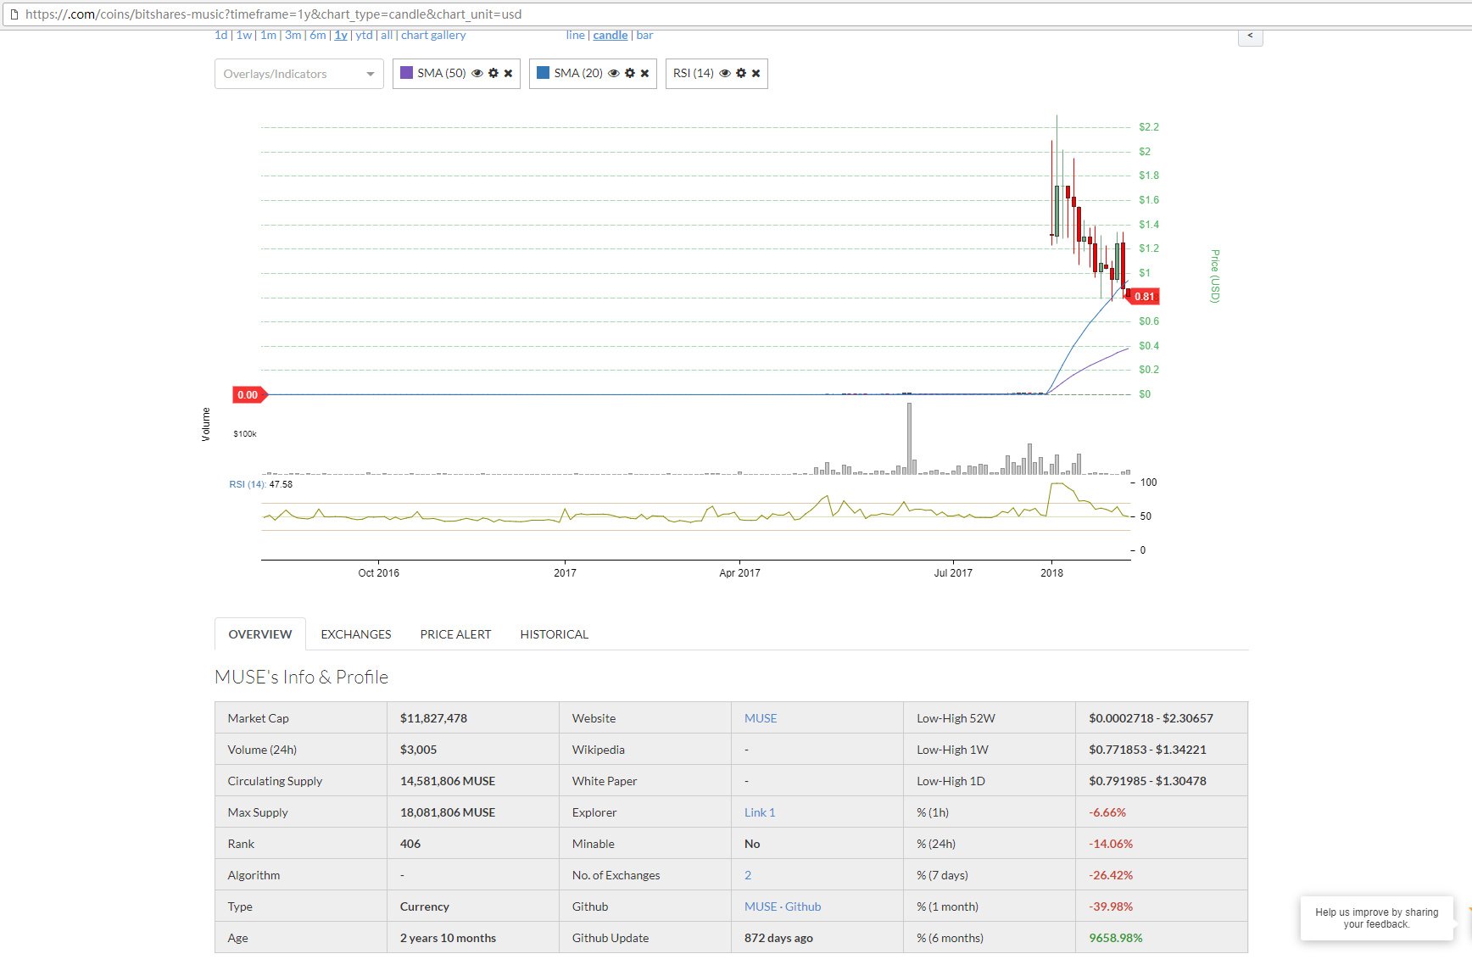Collapse panel with the left-arrow button
This screenshot has width=1472, height=965.
click(x=1250, y=36)
